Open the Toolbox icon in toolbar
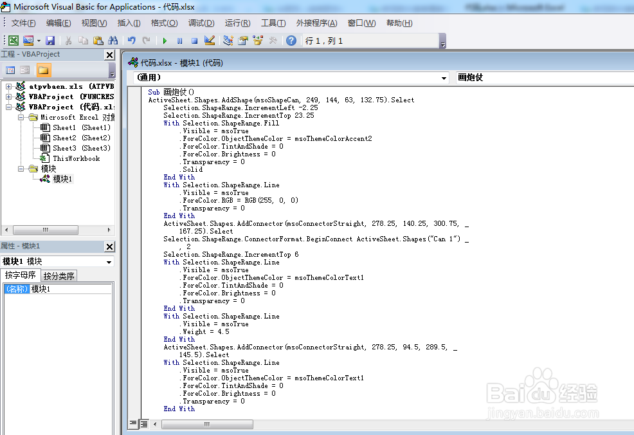The image size is (634, 435). tap(273, 41)
